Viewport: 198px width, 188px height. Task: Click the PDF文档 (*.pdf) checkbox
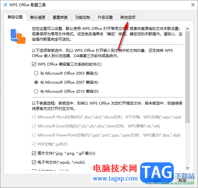[34, 144]
